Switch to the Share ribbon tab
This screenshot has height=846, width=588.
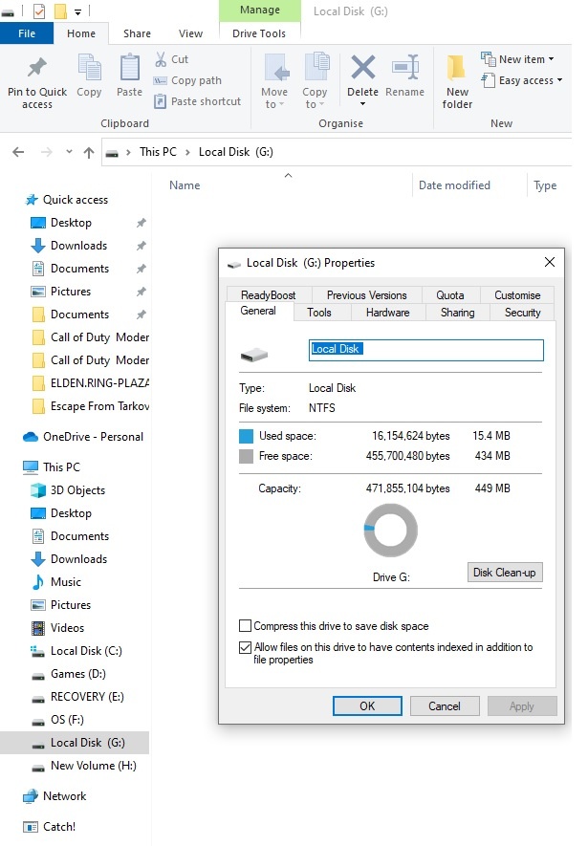(x=137, y=33)
